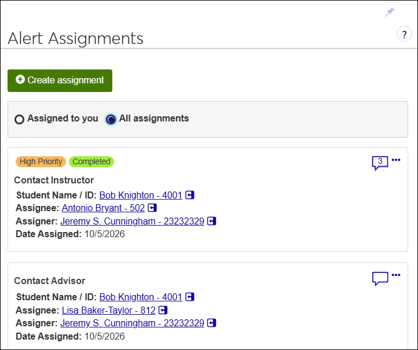Image resolution: width=418 pixels, height=350 pixels.
Task: Open Lisa Baker-Taylor - 812 assignee link
Action: tap(108, 310)
